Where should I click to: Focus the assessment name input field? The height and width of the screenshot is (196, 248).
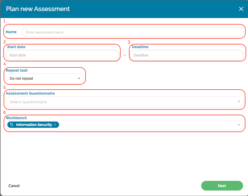coord(133,32)
